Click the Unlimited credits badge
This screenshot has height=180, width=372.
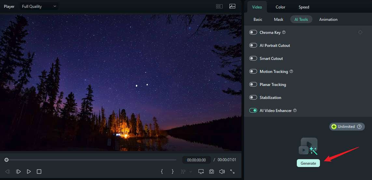point(347,127)
